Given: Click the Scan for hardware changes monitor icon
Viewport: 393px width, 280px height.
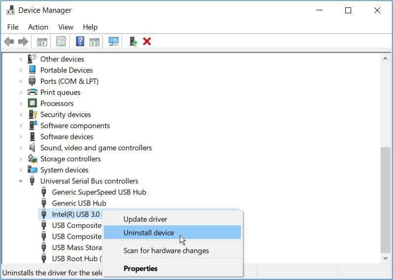Looking at the screenshot, I should 114,41.
